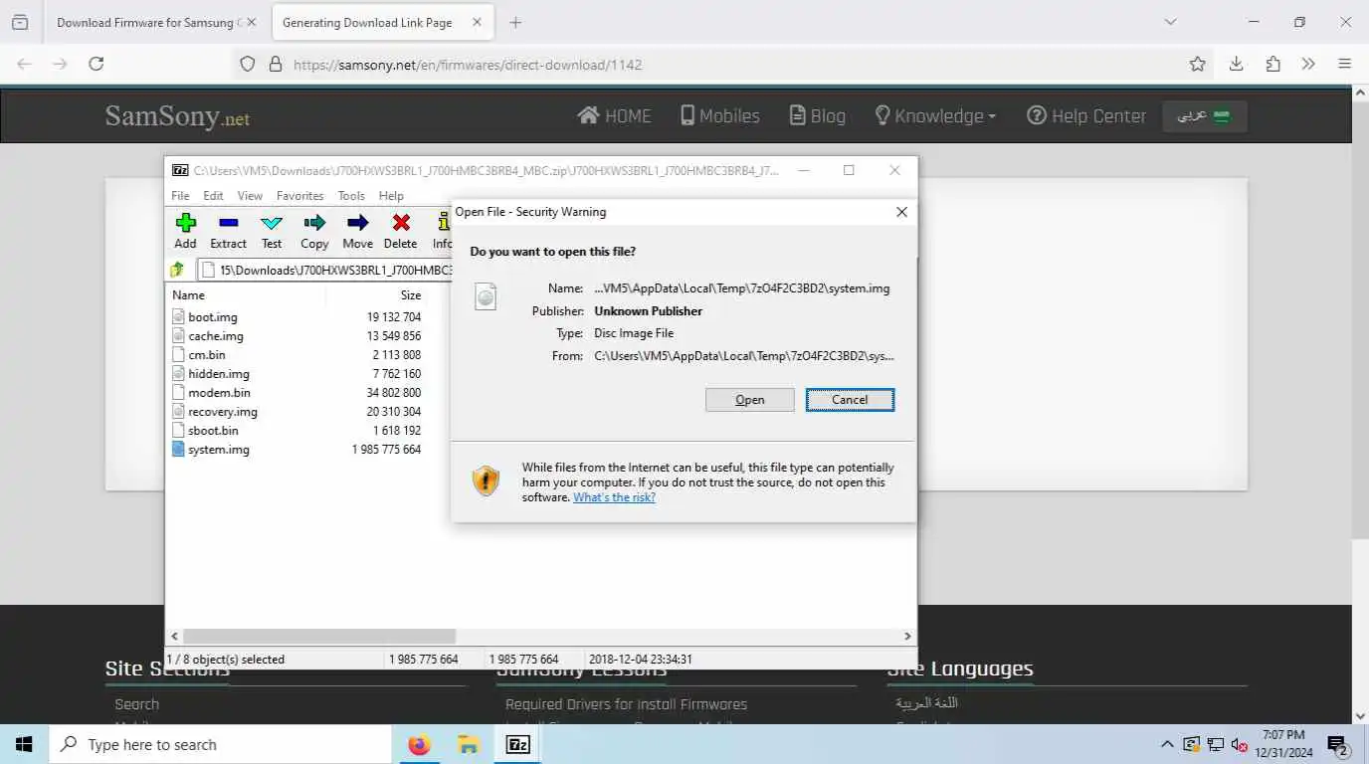
Task: Click the Add button in 7-Zip toolbar
Action: (185, 231)
